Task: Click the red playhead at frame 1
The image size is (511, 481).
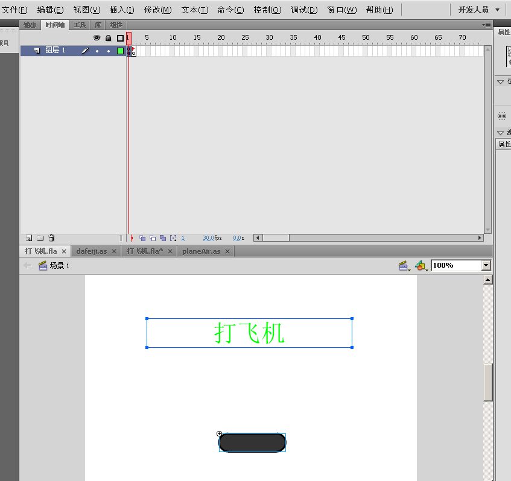Action: point(129,39)
